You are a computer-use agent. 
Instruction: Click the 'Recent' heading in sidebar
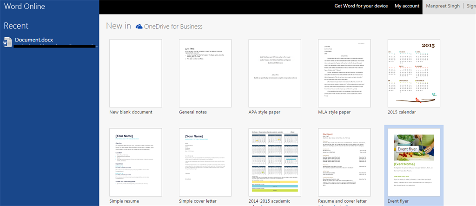click(16, 26)
